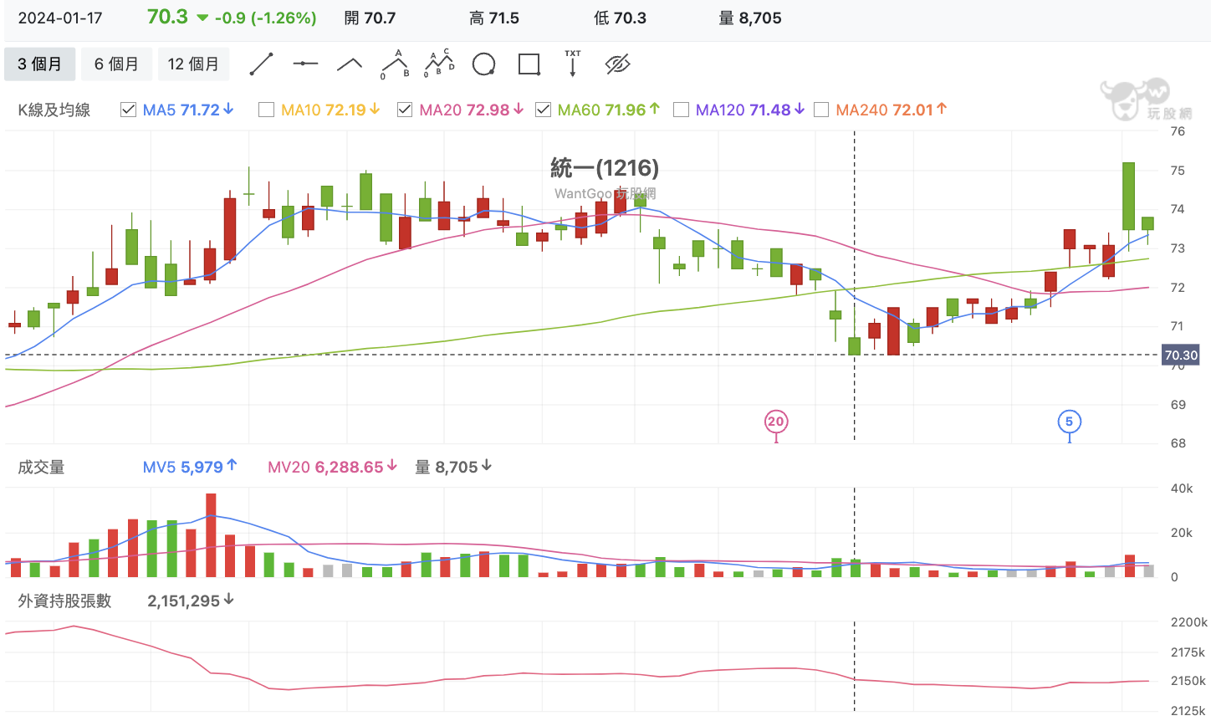The width and height of the screenshot is (1211, 721).
Task: Click the low price 低 70.3
Action: [620, 18]
